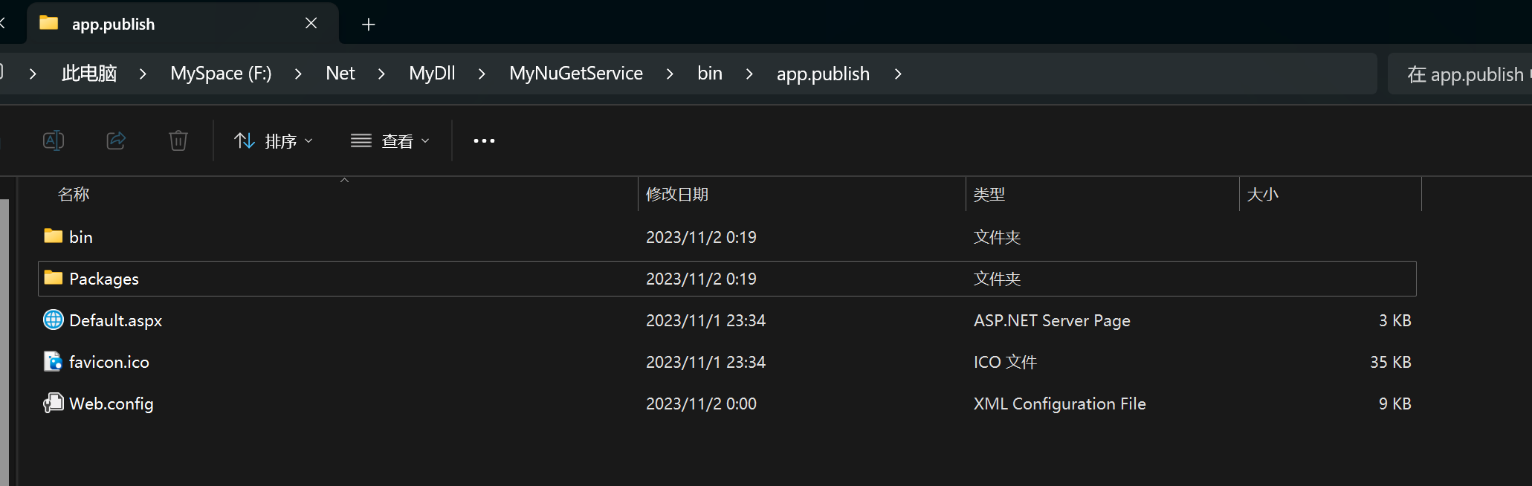The image size is (1532, 486).
Task: Click the new tab plus button
Action: click(369, 25)
